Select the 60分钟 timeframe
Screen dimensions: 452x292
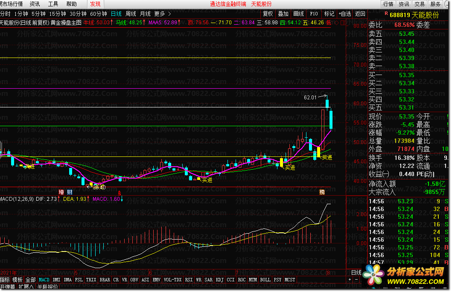(99, 14)
